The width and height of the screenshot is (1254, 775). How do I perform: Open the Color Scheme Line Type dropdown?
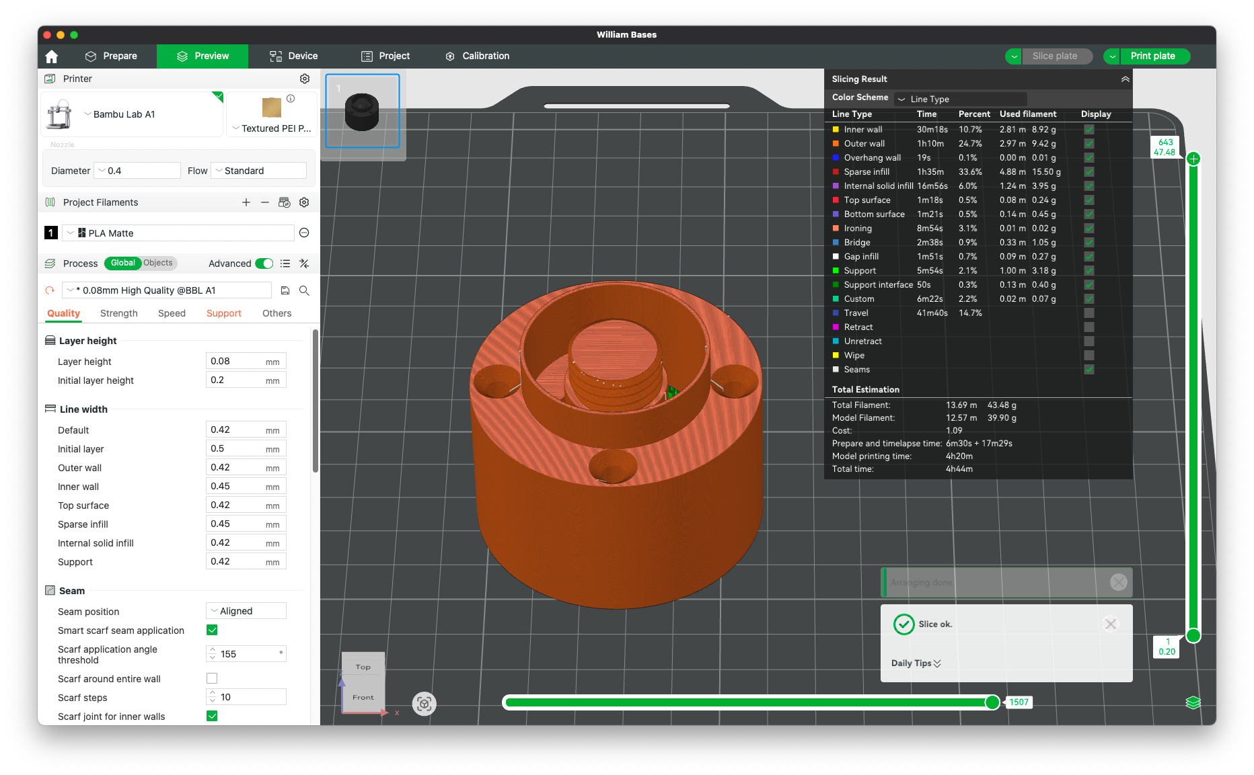tap(961, 99)
